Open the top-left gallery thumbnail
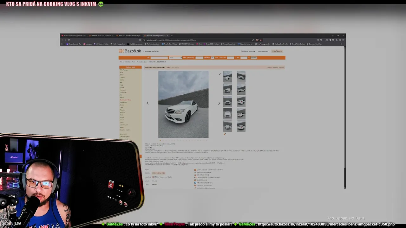Screen dimensions: 406x228 tap(227, 77)
